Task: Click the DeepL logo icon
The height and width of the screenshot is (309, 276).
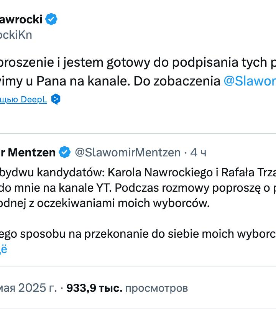Action: click(56, 99)
